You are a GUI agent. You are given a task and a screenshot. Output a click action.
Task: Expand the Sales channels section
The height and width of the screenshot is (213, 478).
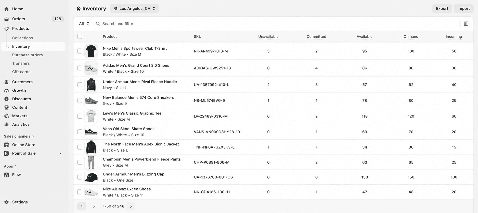click(x=19, y=136)
